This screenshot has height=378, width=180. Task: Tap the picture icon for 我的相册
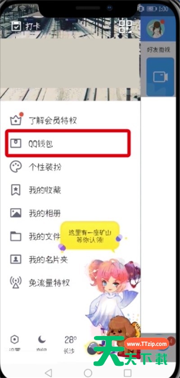pos(16,213)
